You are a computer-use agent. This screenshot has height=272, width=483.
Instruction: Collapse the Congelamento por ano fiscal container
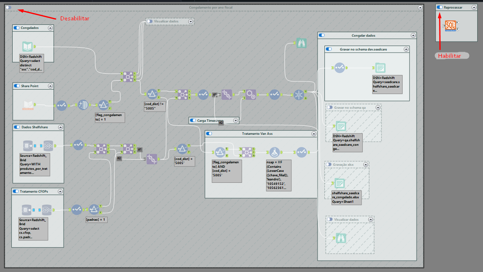tap(420, 8)
